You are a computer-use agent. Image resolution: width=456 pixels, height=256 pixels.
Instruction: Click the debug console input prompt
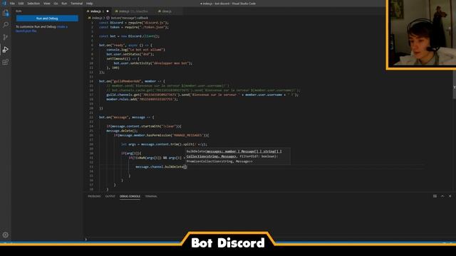point(269,240)
